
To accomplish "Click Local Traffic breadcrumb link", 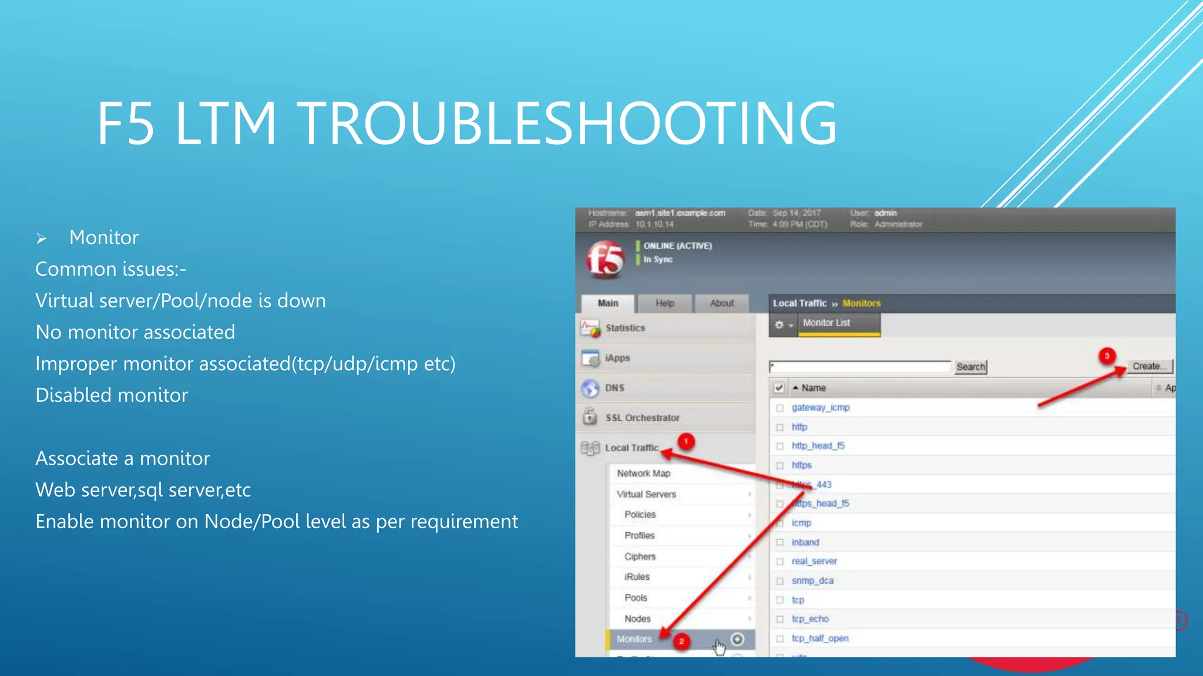I will pyautogui.click(x=799, y=303).
